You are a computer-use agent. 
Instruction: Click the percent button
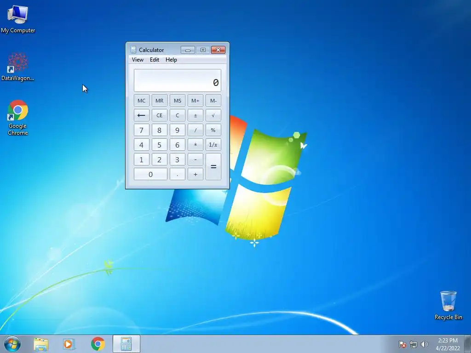(x=213, y=130)
